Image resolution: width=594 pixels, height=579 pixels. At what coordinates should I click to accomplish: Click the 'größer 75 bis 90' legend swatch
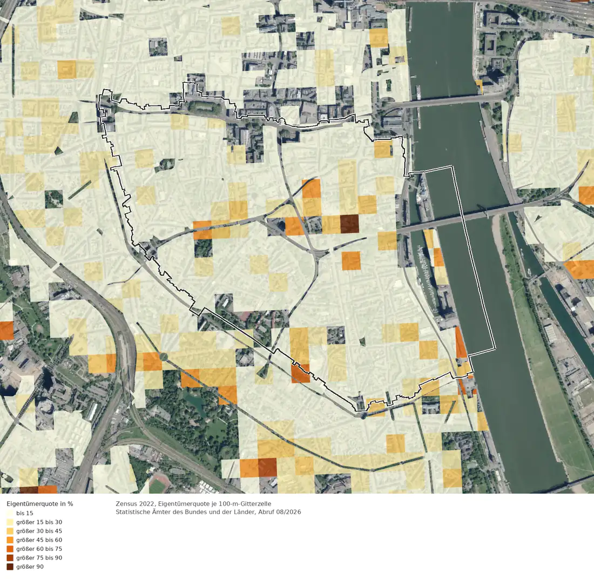pos(10,558)
